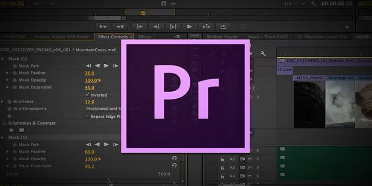Track first mask backward one frame
The image size is (372, 186).
point(88,66)
